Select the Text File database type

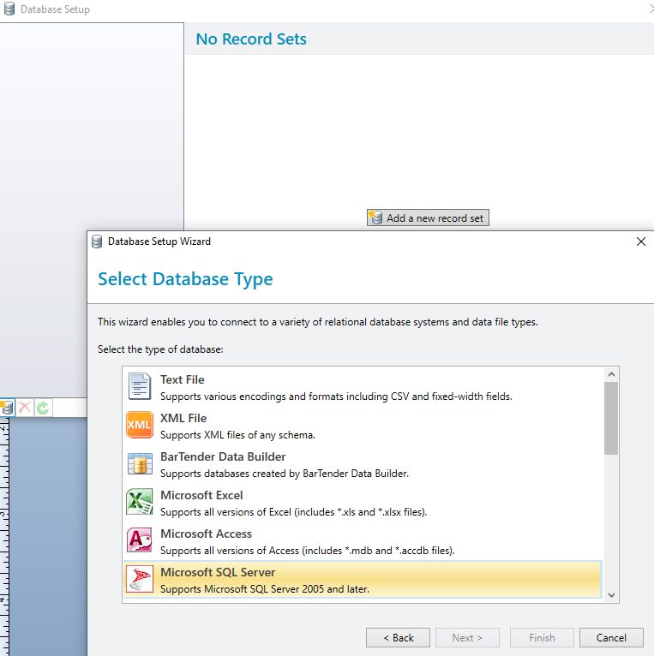click(363, 387)
